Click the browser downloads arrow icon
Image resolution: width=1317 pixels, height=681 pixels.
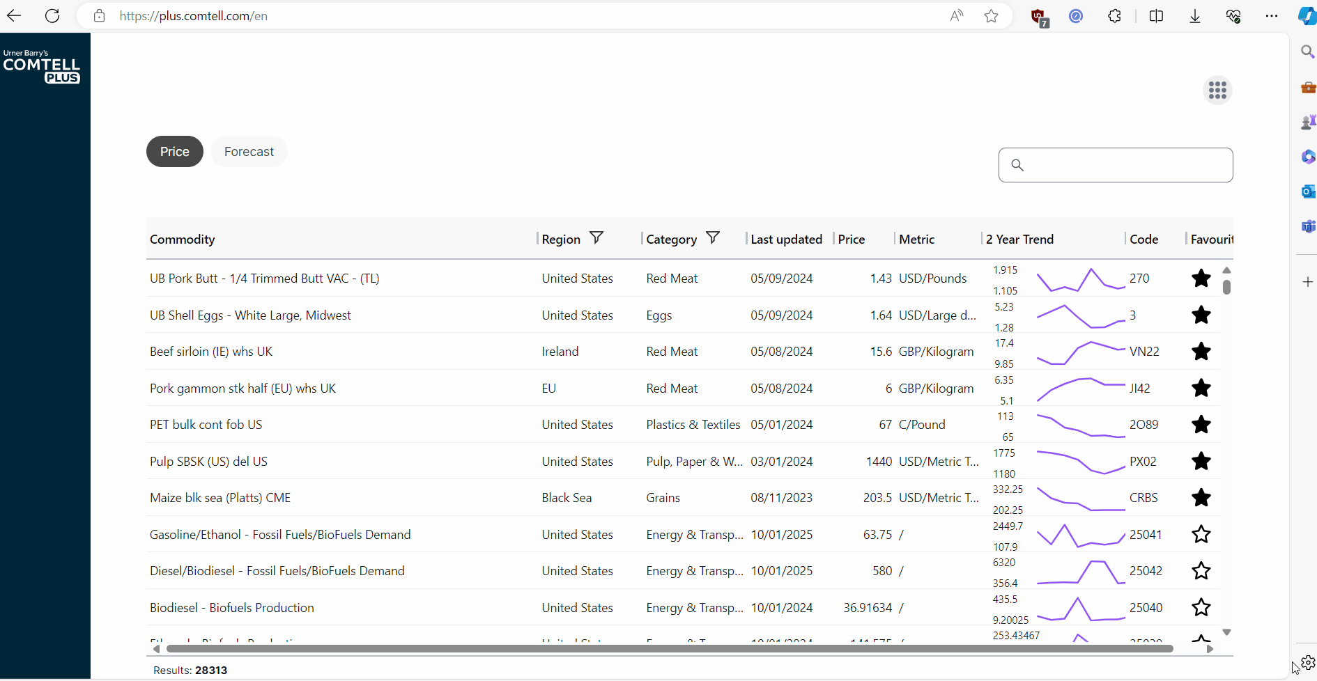point(1194,16)
